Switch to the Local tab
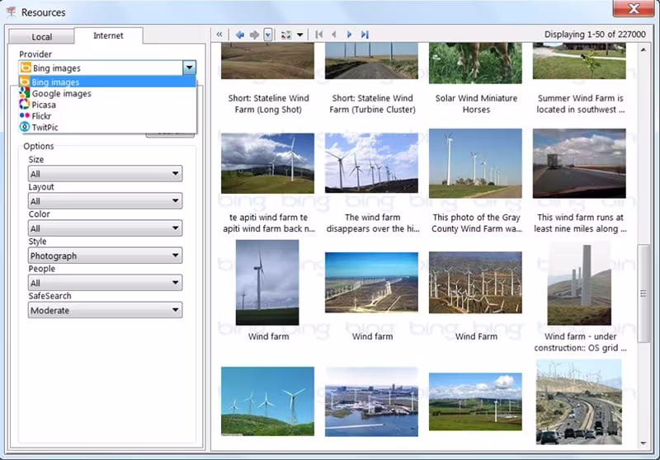Viewport: 660px width, 460px height. tap(41, 37)
